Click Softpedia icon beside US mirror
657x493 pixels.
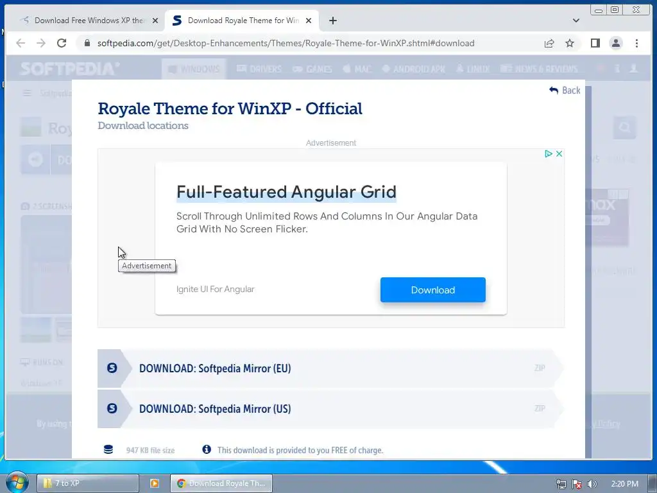[x=112, y=408]
